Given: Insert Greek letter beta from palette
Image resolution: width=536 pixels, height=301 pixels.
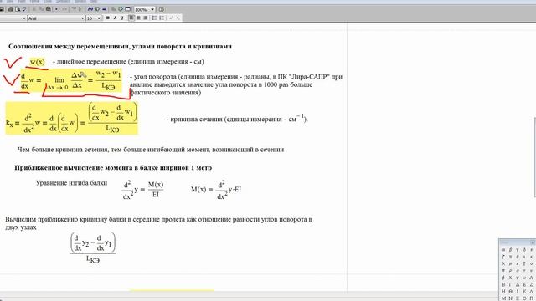Looking at the screenshot, I should pyautogui.click(x=510, y=250).
